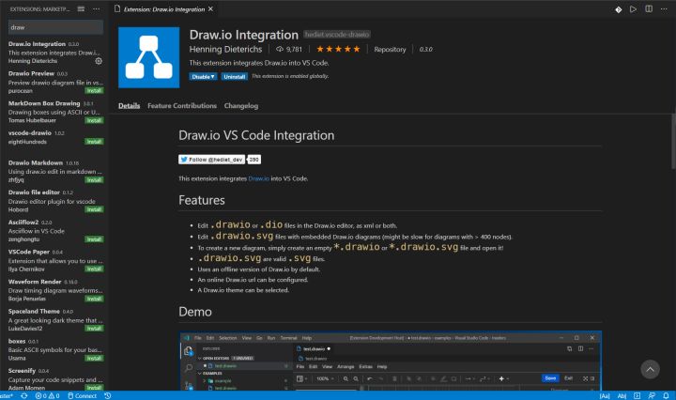The height and width of the screenshot is (400, 676).
Task: Select the Drawio Preview list entry
Action: (x=54, y=82)
